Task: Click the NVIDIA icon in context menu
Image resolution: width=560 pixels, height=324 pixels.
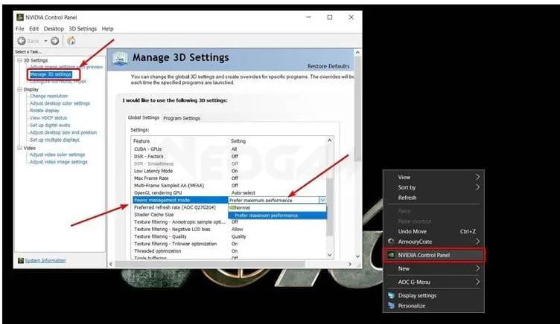Action: 391,255
